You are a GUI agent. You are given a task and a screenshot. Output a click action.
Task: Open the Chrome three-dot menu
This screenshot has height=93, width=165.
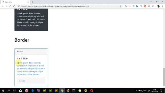pos(162,6)
